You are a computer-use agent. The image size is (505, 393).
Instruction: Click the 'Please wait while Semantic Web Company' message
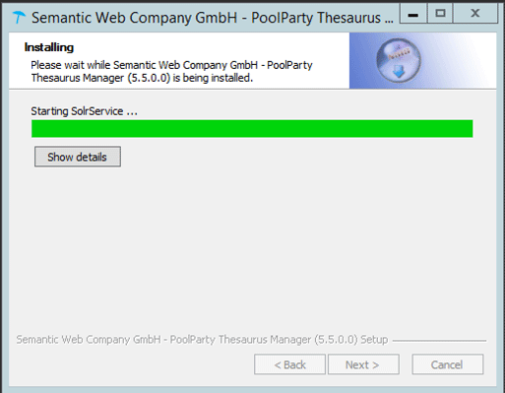171,71
